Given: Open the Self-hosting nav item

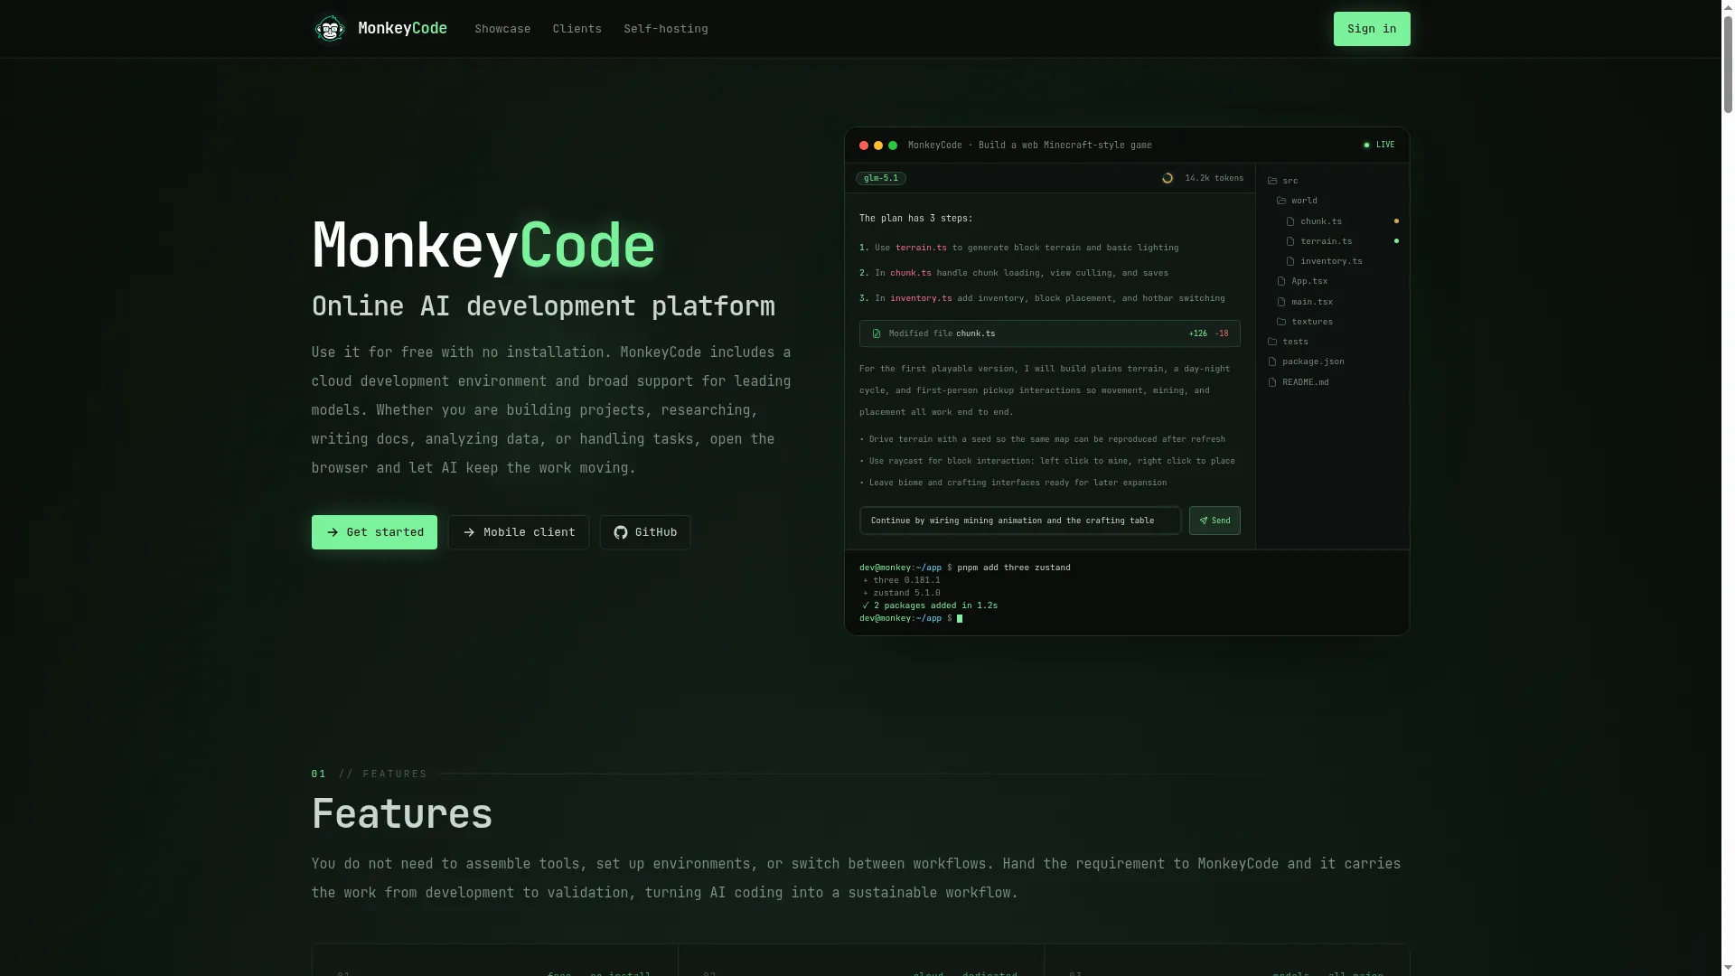Looking at the screenshot, I should [666, 29].
